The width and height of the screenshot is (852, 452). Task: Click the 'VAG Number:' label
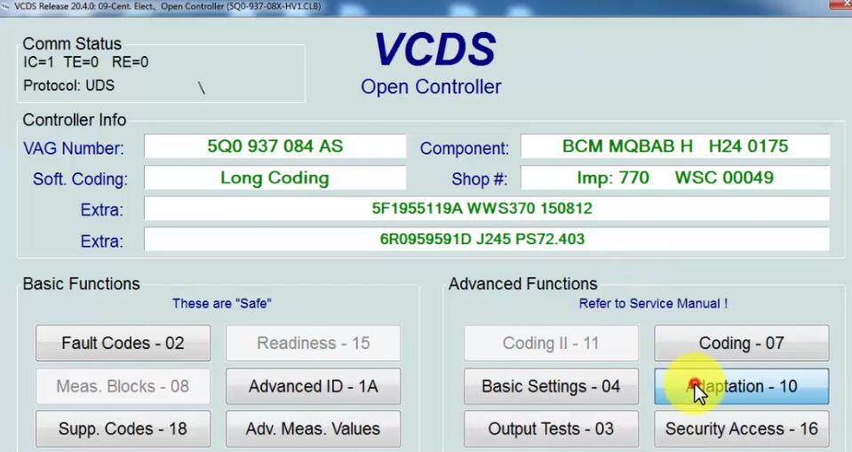tap(74, 148)
